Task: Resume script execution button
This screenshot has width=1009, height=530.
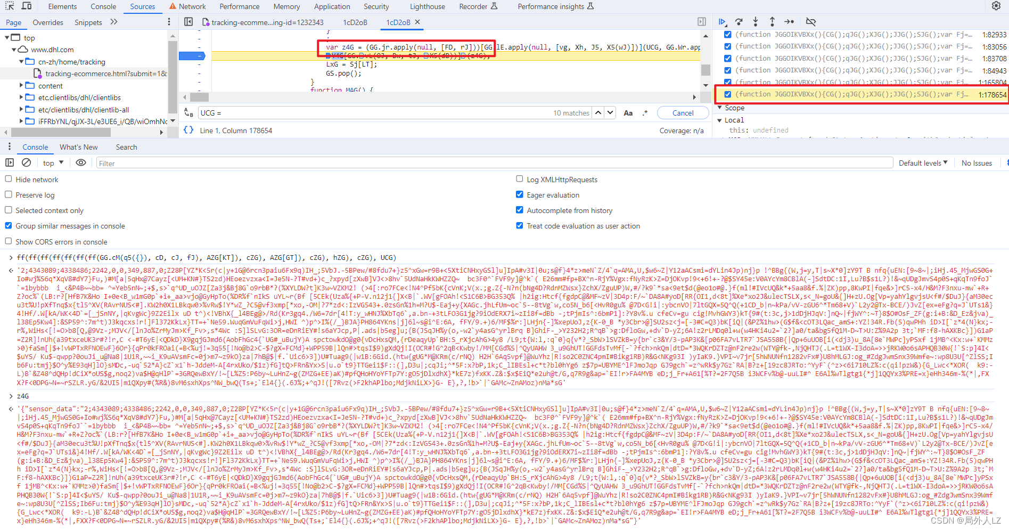Action: tap(723, 22)
